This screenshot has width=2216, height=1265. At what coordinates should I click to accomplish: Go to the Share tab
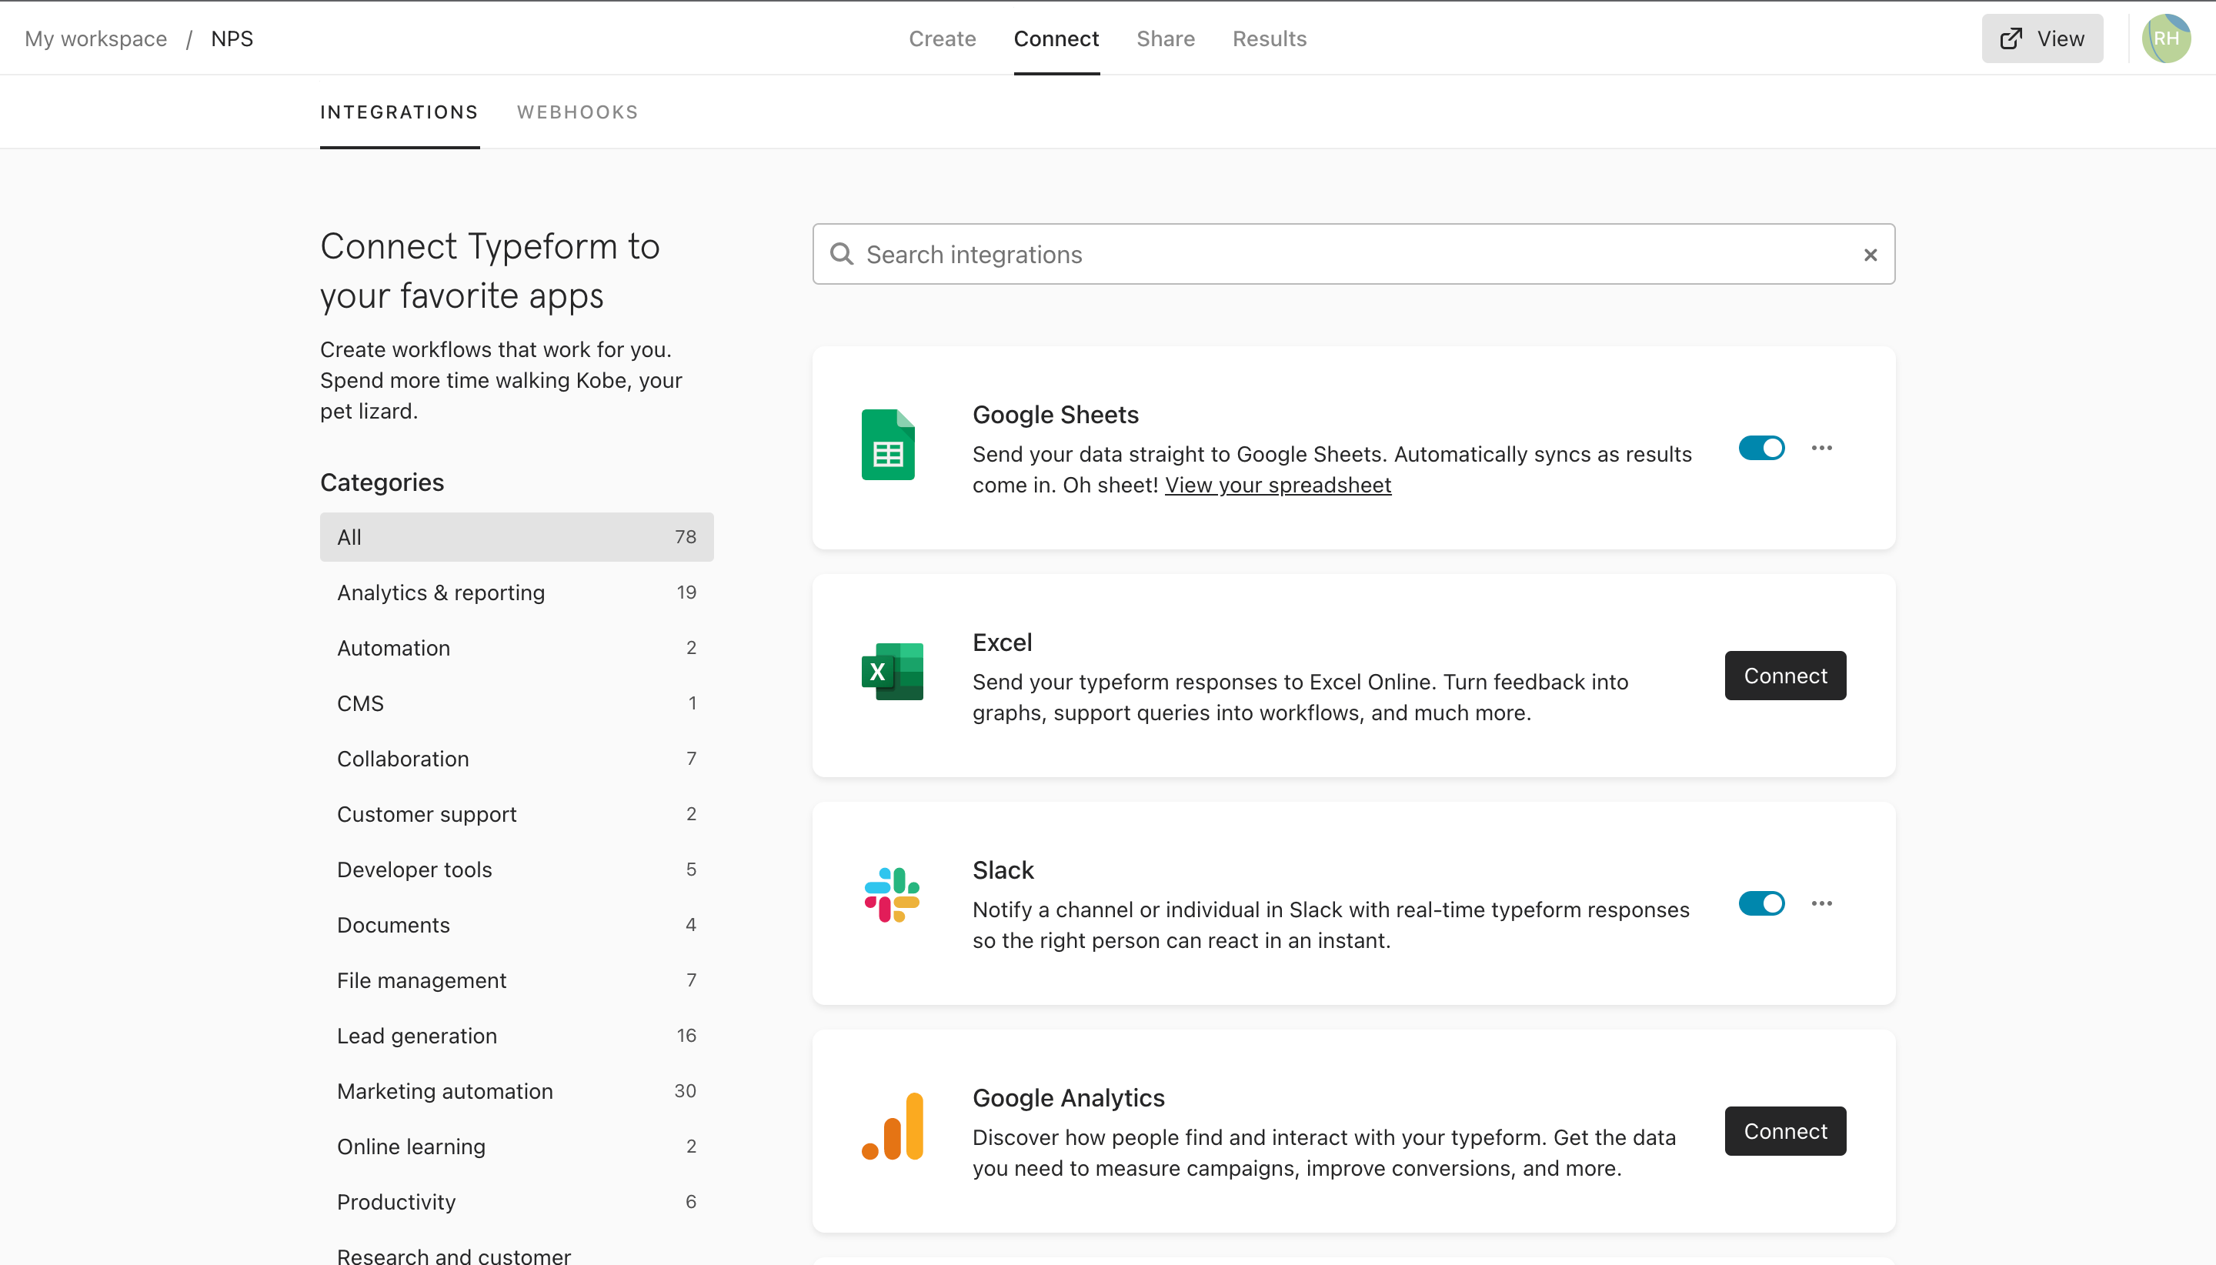point(1165,38)
